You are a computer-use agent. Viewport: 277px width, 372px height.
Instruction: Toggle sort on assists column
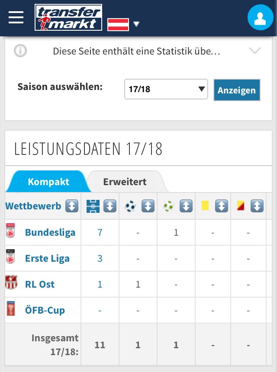click(186, 206)
